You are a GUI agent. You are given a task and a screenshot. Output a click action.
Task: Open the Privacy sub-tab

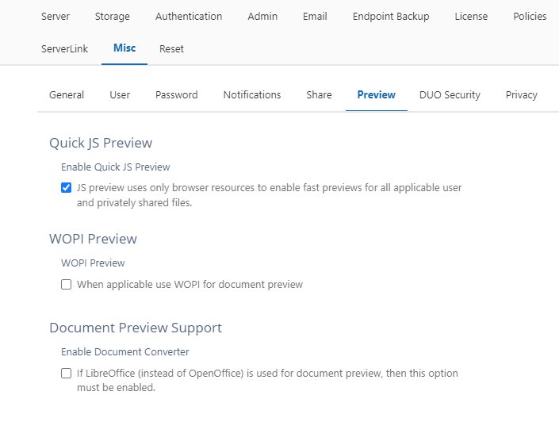pos(521,94)
